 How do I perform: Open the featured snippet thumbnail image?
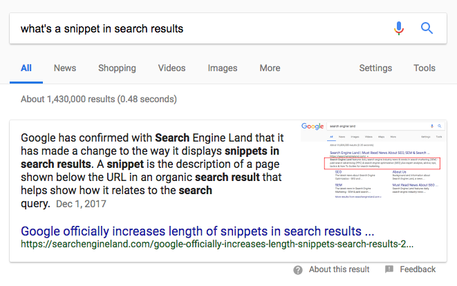pos(373,160)
